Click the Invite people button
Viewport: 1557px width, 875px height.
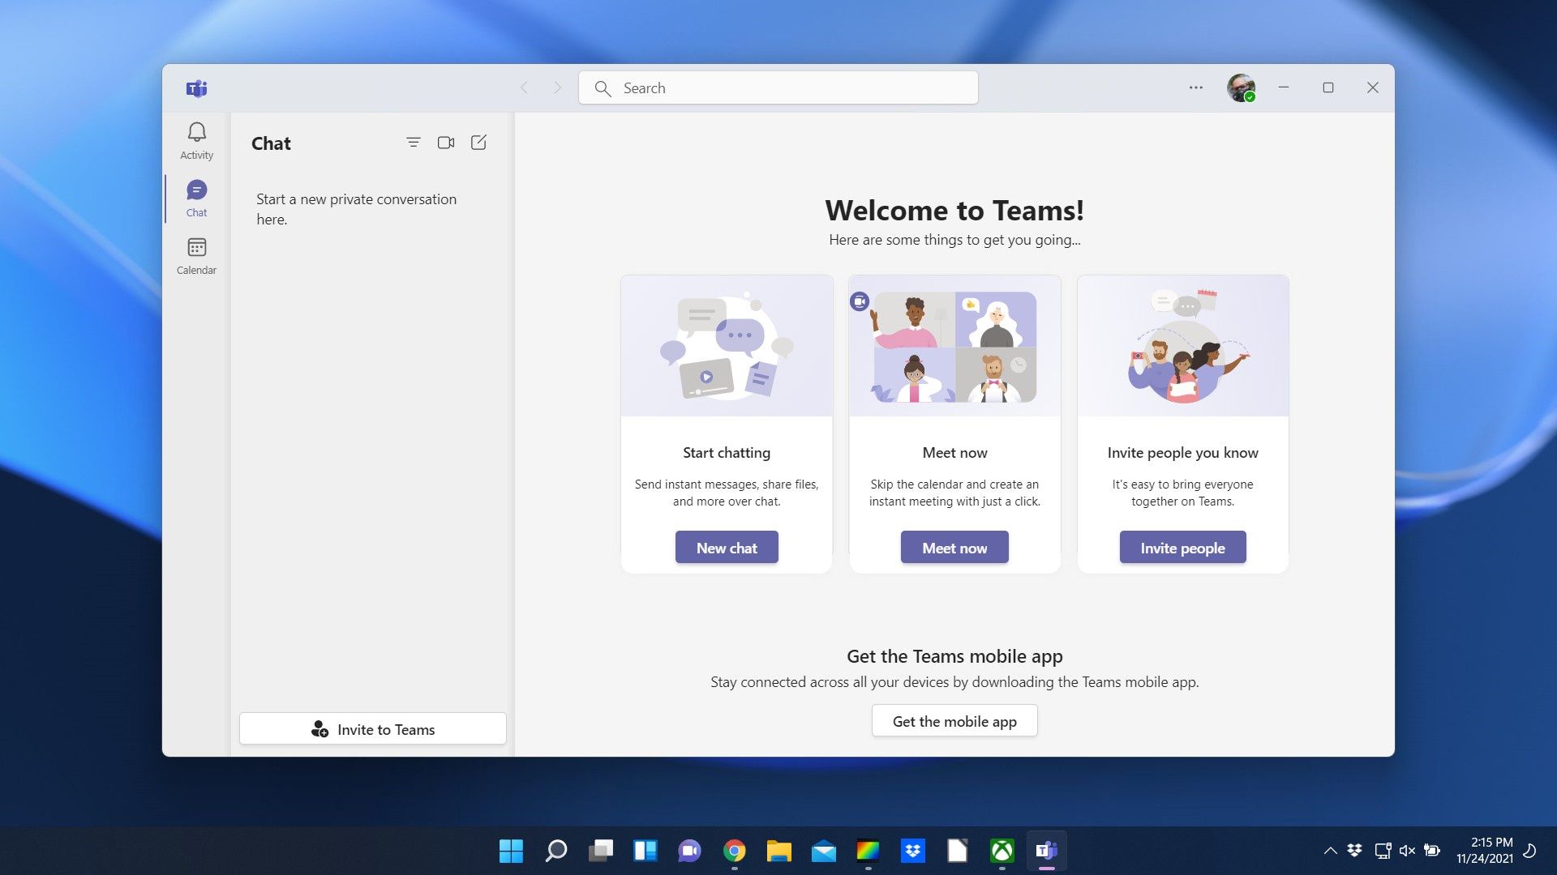pos(1182,548)
